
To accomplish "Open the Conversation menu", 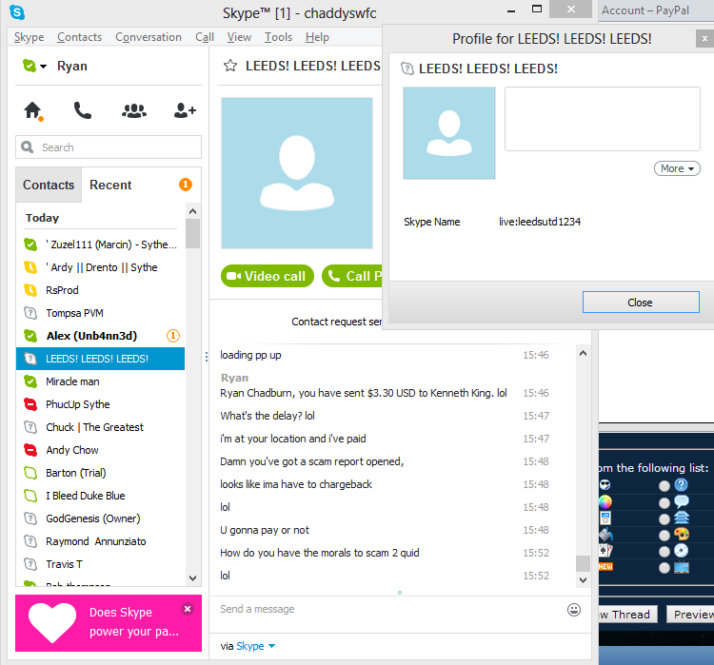I will click(149, 37).
